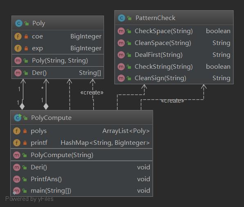Click the boolean return type of CheckString
The image size is (244, 207).
pos(218,67)
